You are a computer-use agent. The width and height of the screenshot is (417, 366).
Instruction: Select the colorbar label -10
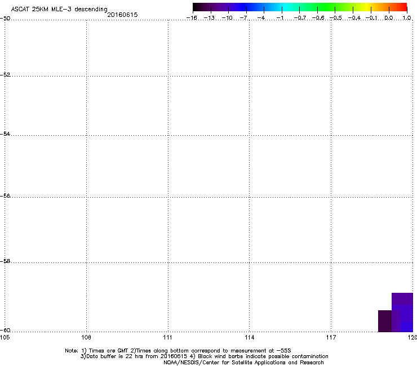(x=227, y=18)
